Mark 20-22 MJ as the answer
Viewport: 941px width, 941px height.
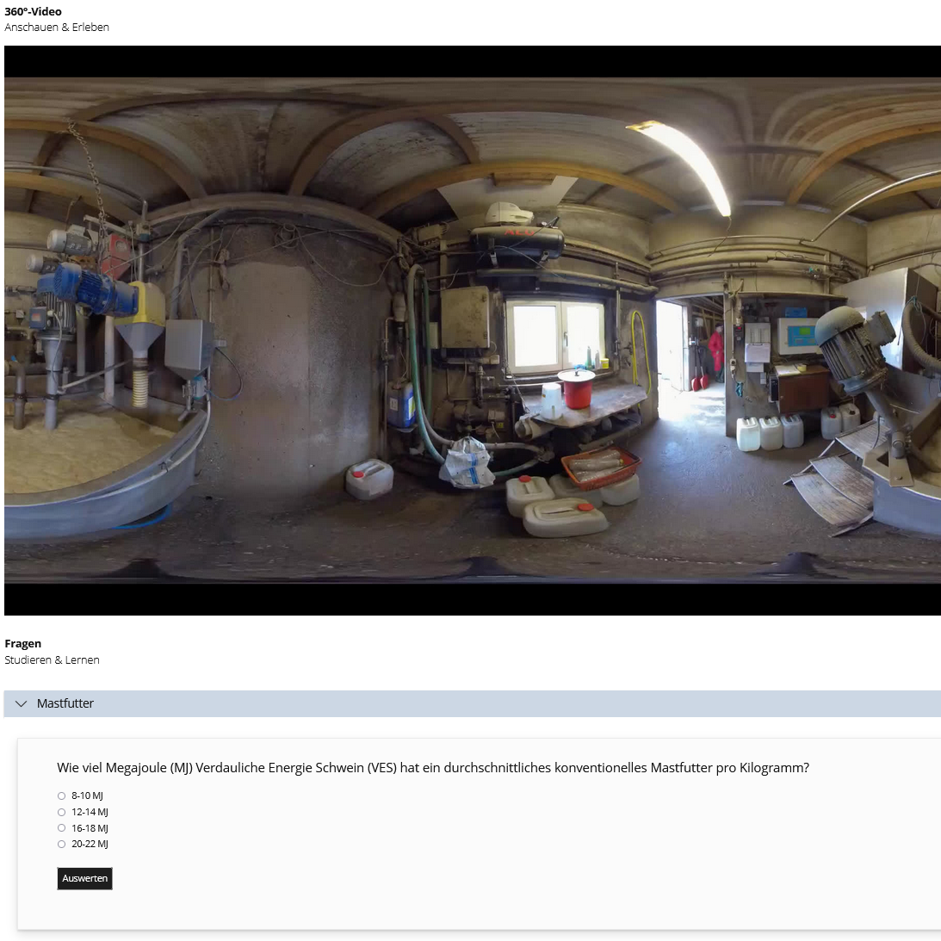(x=62, y=845)
